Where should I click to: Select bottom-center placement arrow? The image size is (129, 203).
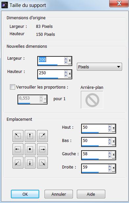click(30, 163)
